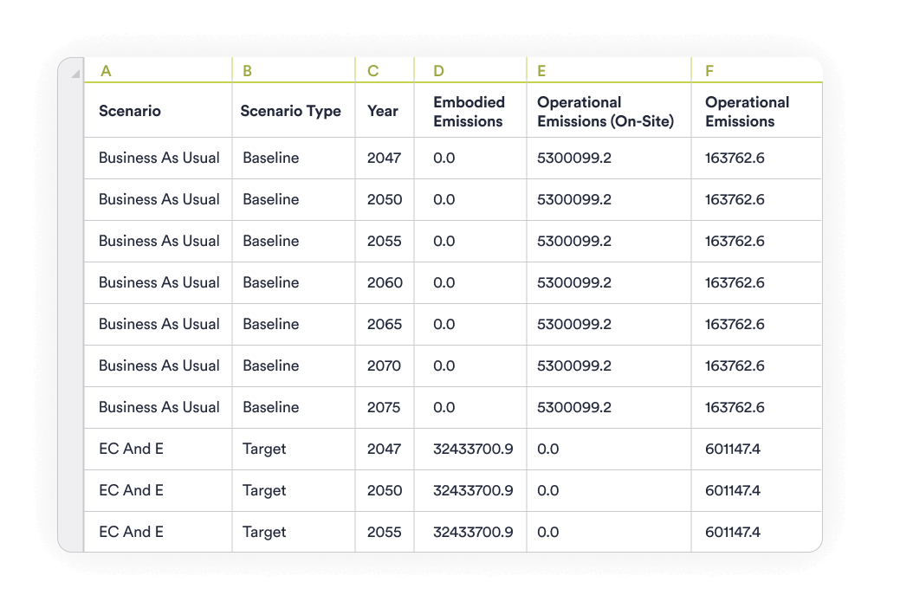Select Business As Usual cell in 2065 row
913x608 pixels.
point(159,324)
